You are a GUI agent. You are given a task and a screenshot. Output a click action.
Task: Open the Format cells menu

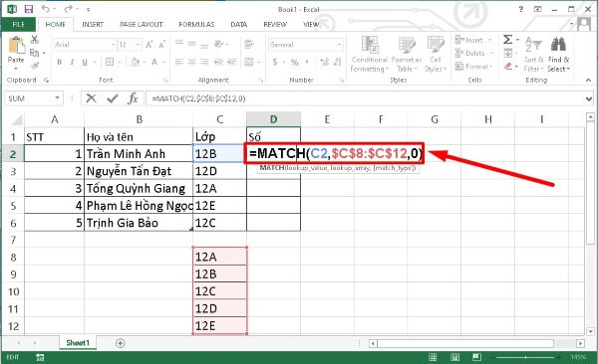point(473,67)
